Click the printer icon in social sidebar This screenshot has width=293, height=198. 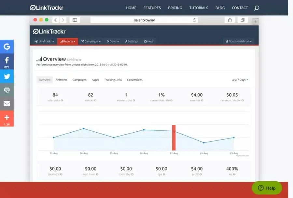click(x=7, y=90)
